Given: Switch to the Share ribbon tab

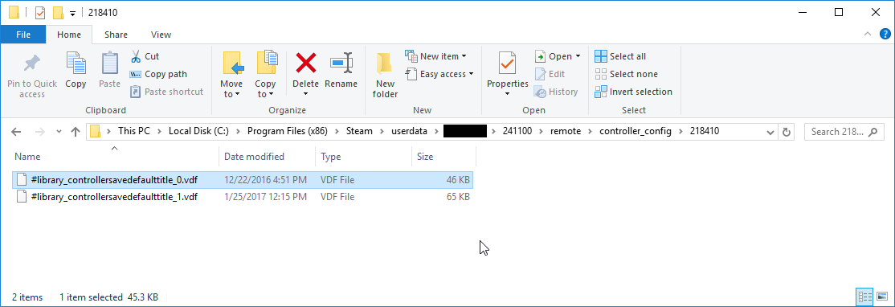Looking at the screenshot, I should coord(116,35).
